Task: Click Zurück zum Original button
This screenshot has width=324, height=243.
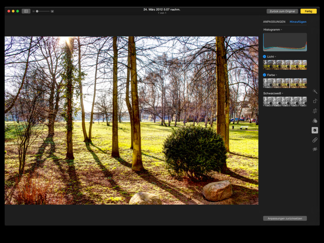Action: point(282,11)
